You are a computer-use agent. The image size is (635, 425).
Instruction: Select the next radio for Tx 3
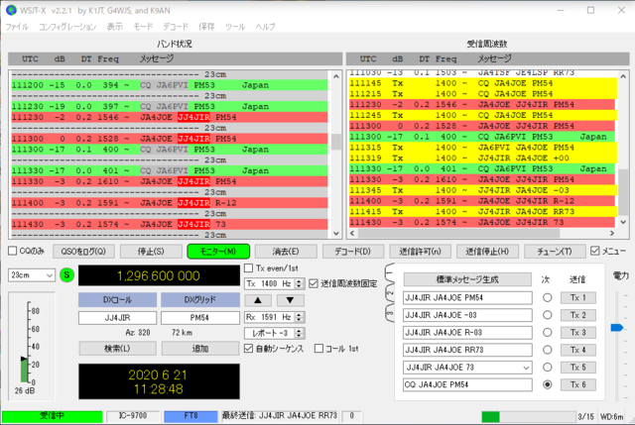[x=547, y=333]
